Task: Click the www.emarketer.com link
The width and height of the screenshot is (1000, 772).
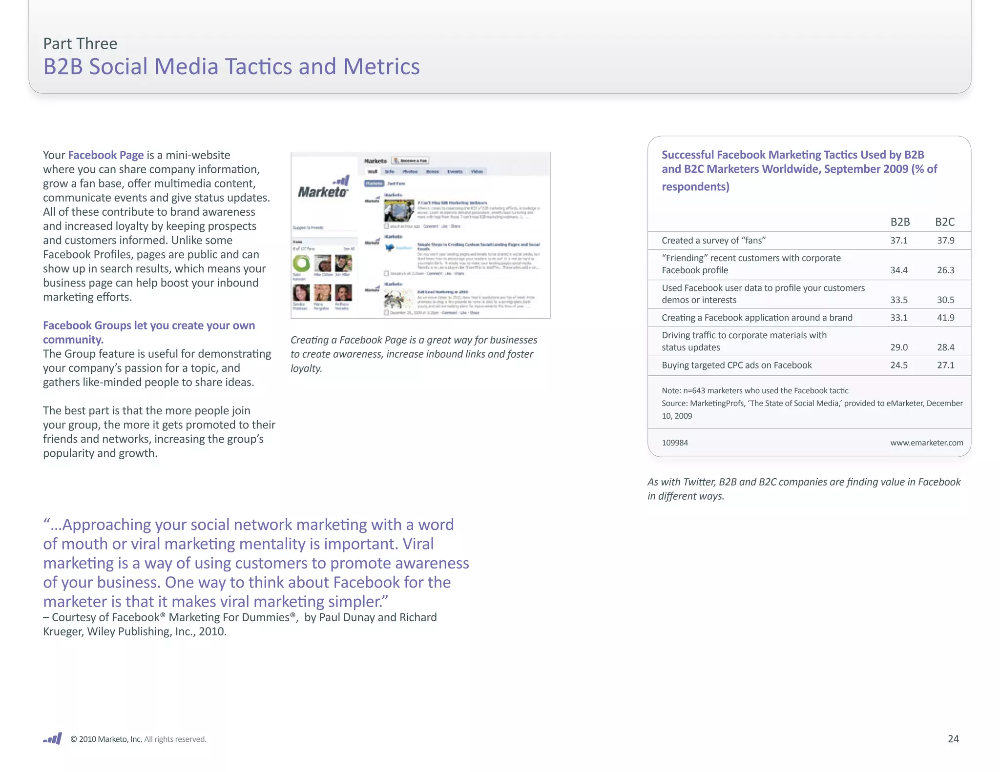Action: [x=926, y=443]
